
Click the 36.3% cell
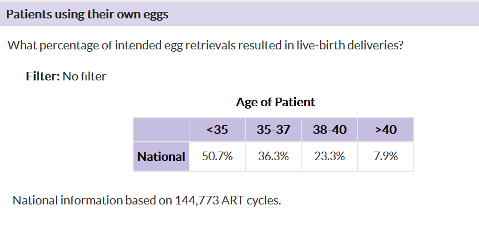(273, 157)
